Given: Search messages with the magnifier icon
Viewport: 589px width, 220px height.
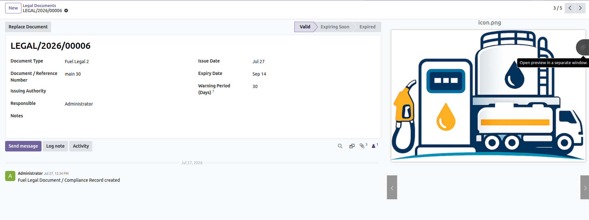Looking at the screenshot, I should (x=340, y=146).
